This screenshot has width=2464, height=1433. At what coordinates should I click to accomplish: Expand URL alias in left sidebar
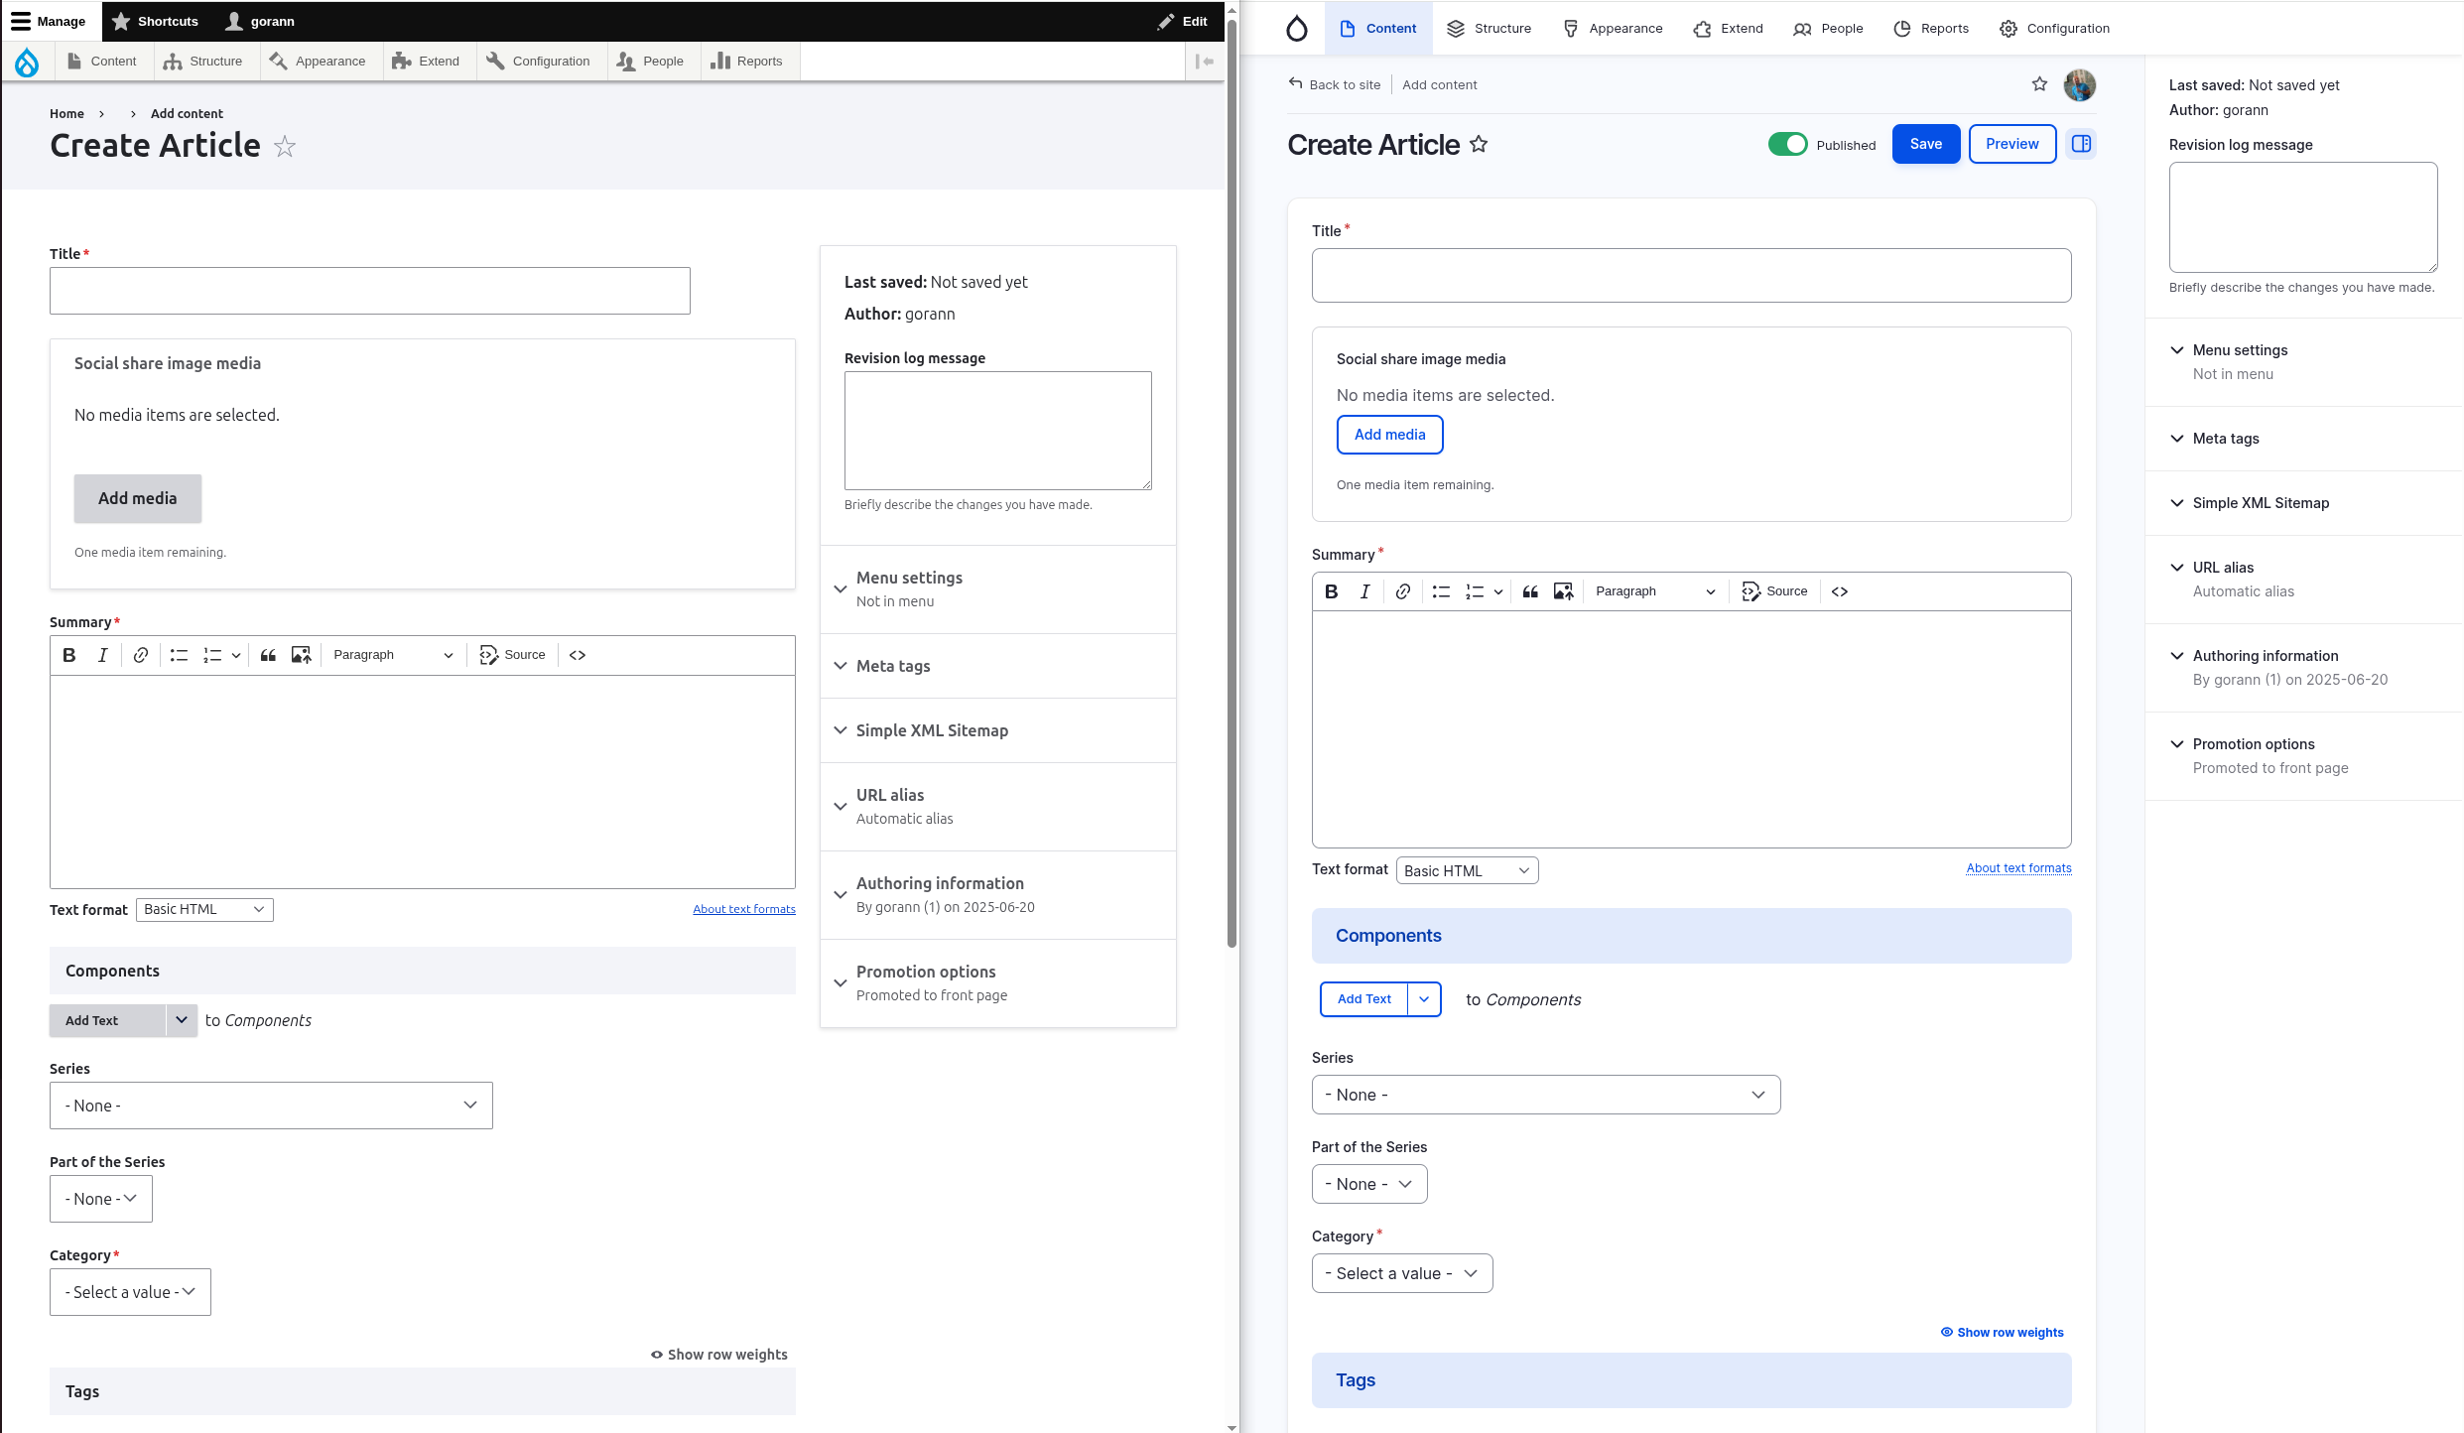tap(998, 807)
